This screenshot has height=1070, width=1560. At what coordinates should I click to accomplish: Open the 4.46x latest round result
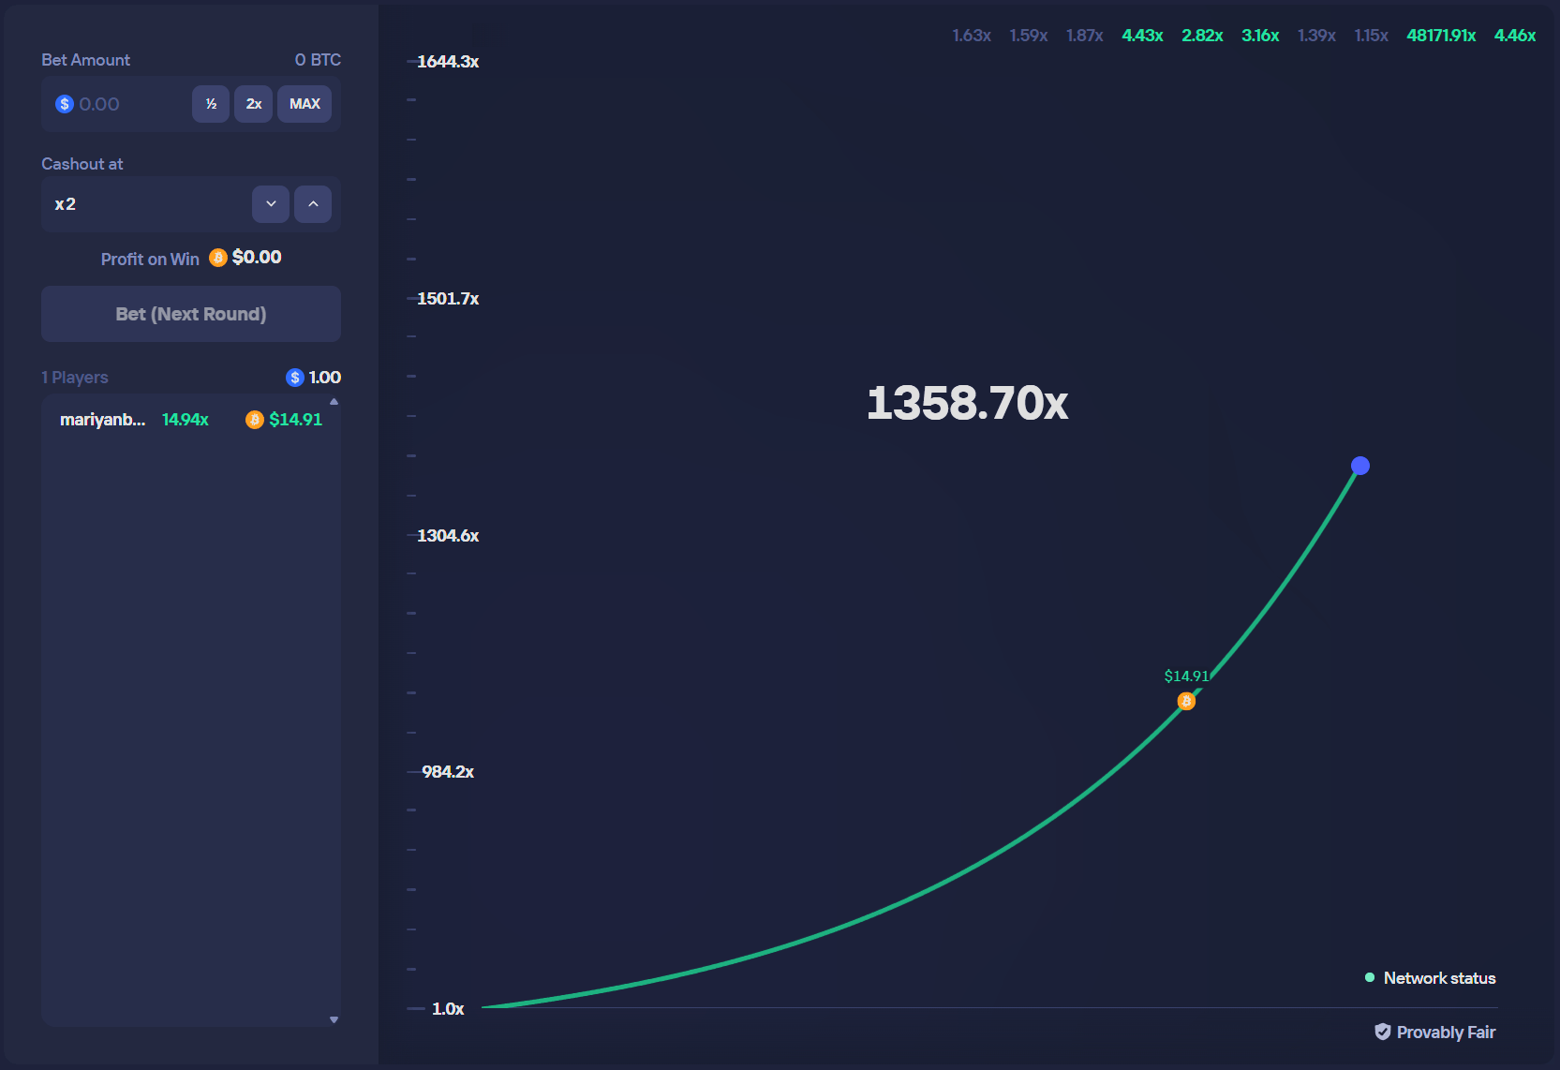pos(1514,36)
